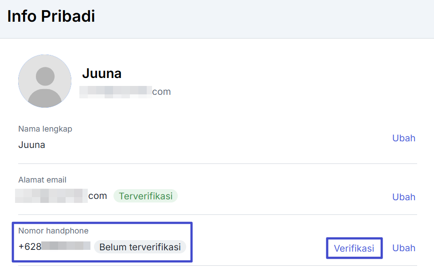Screen dimensions: 434x276
Task: Click the default profile avatar picture
Action: (45, 81)
